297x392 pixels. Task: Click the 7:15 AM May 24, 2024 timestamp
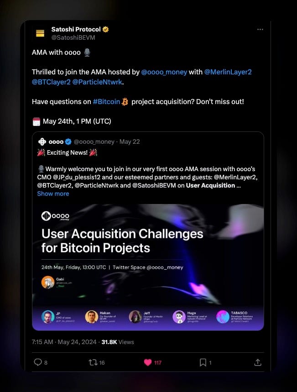pos(64,342)
